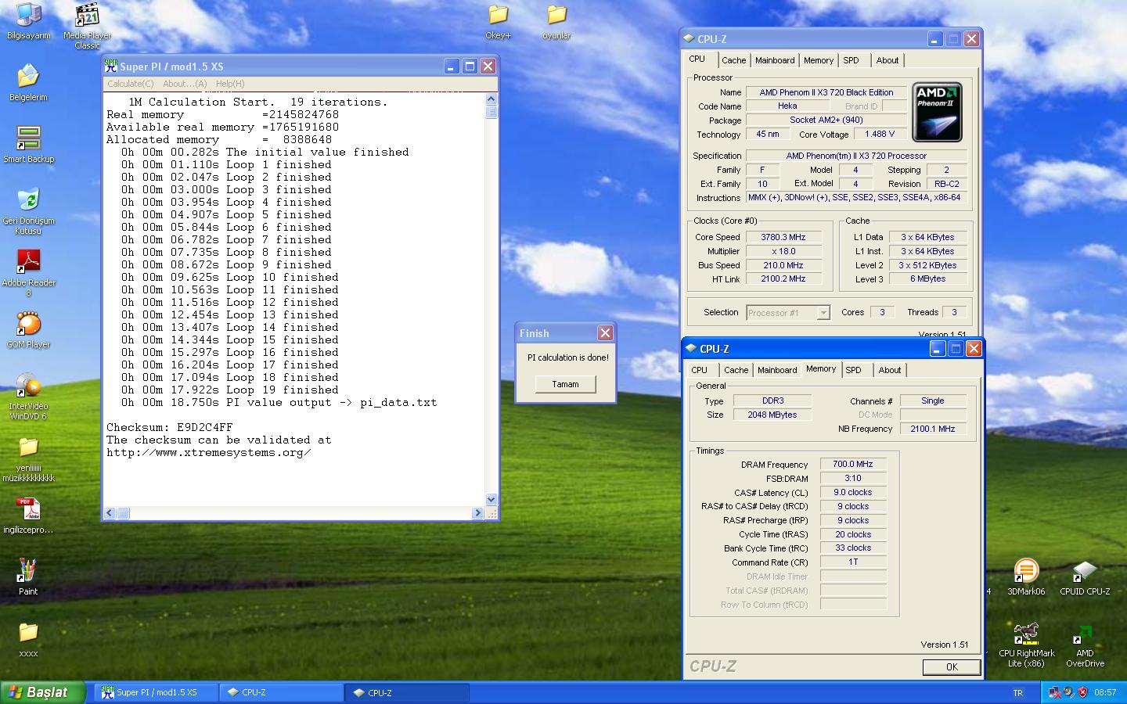The height and width of the screenshot is (704, 1127).
Task: Open Geri Dönüşüm Kutusu recycle bin
Action: [28, 210]
